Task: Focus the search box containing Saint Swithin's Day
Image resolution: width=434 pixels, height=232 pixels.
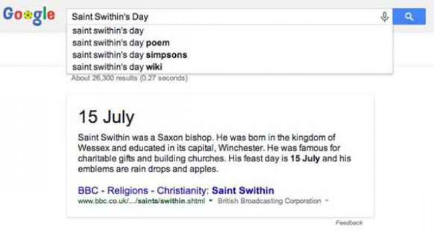Action: click(217, 17)
